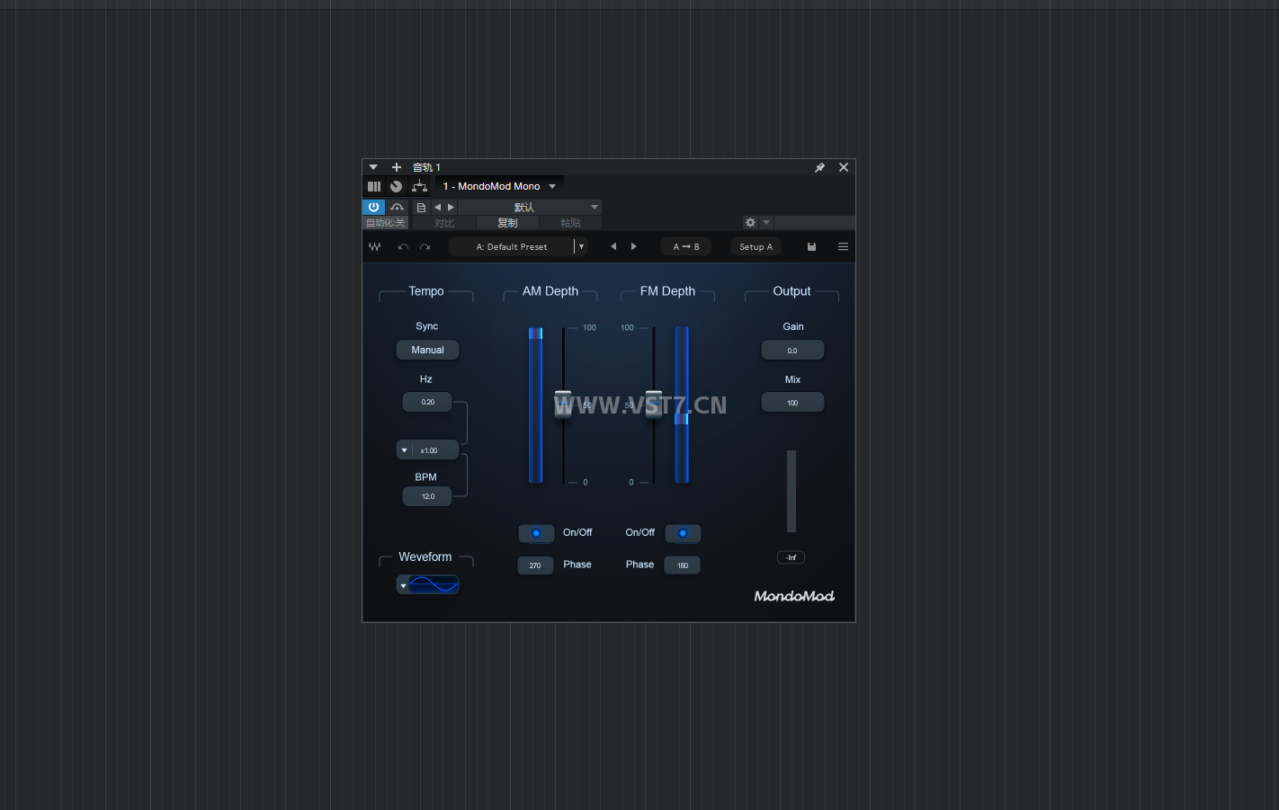This screenshot has height=810, width=1279.
Task: Click the Mix 100 value field
Action: tap(792, 402)
